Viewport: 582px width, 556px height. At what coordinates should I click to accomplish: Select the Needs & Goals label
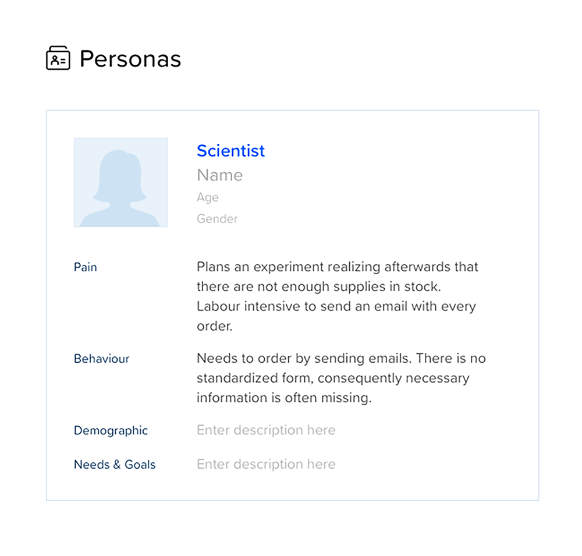coord(115,465)
